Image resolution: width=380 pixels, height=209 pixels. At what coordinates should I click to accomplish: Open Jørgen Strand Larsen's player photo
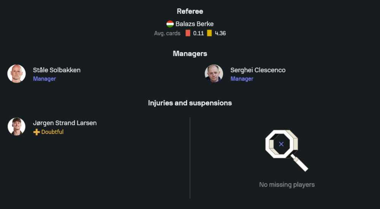(17, 127)
